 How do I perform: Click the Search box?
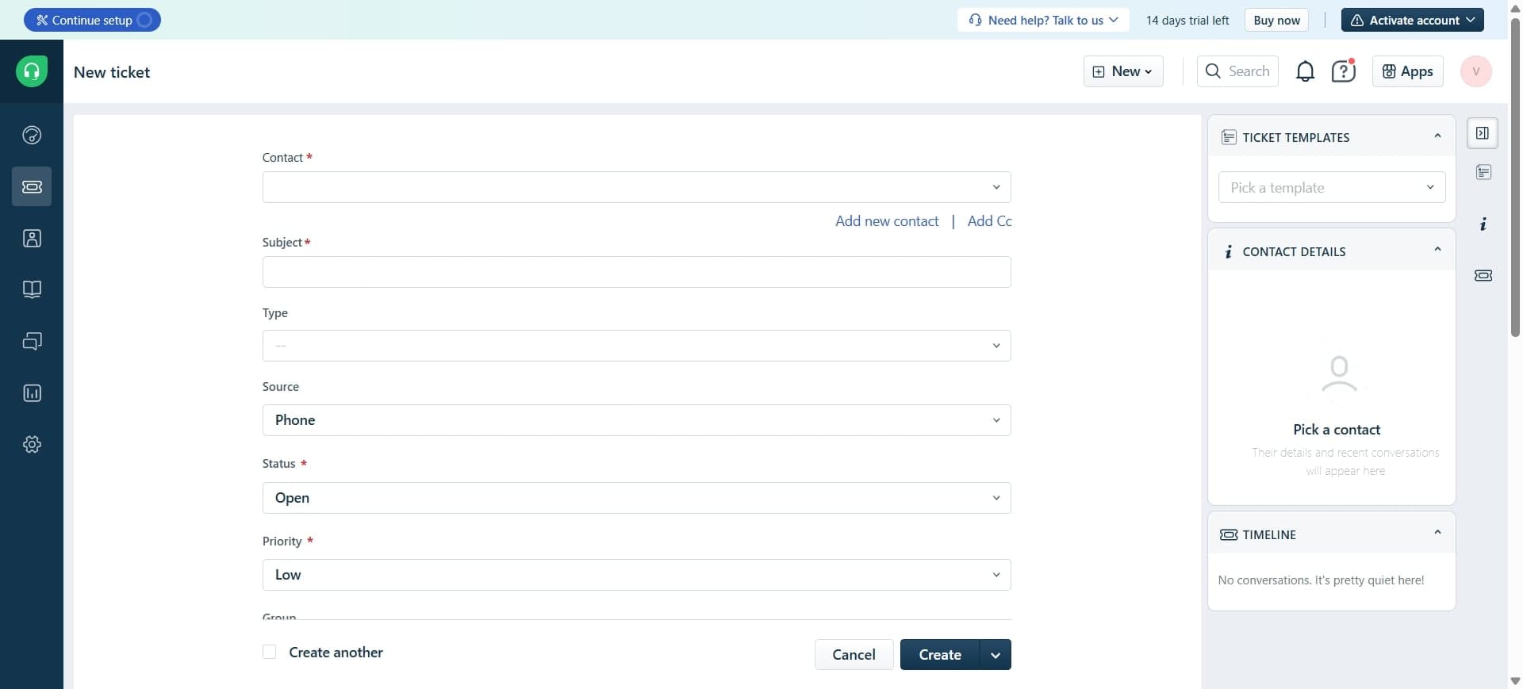1237,71
